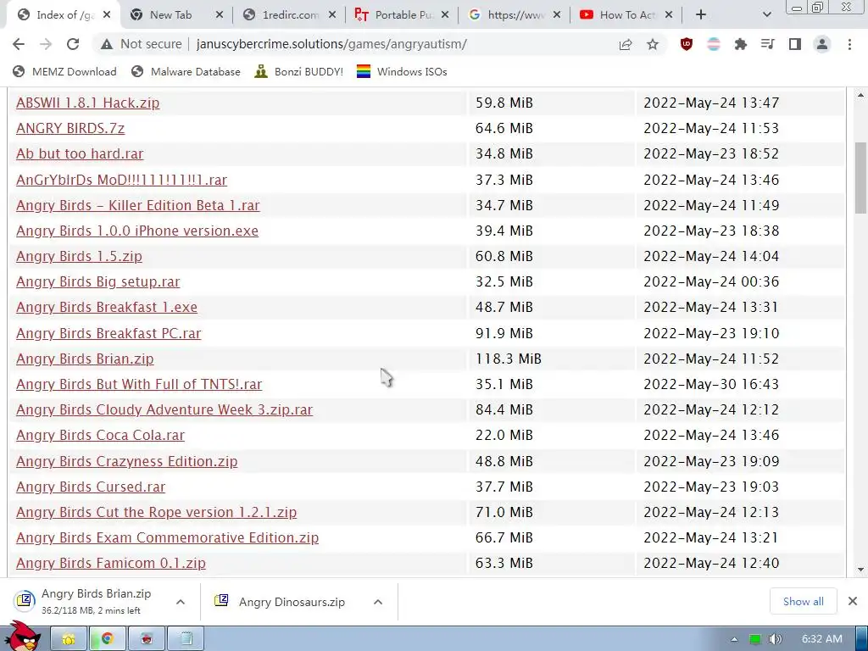Open the MEMZ Download bookmark
868x651 pixels.
(x=64, y=71)
